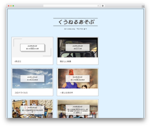Click the green maximize window button
The width and height of the screenshot is (151, 127).
13,6
